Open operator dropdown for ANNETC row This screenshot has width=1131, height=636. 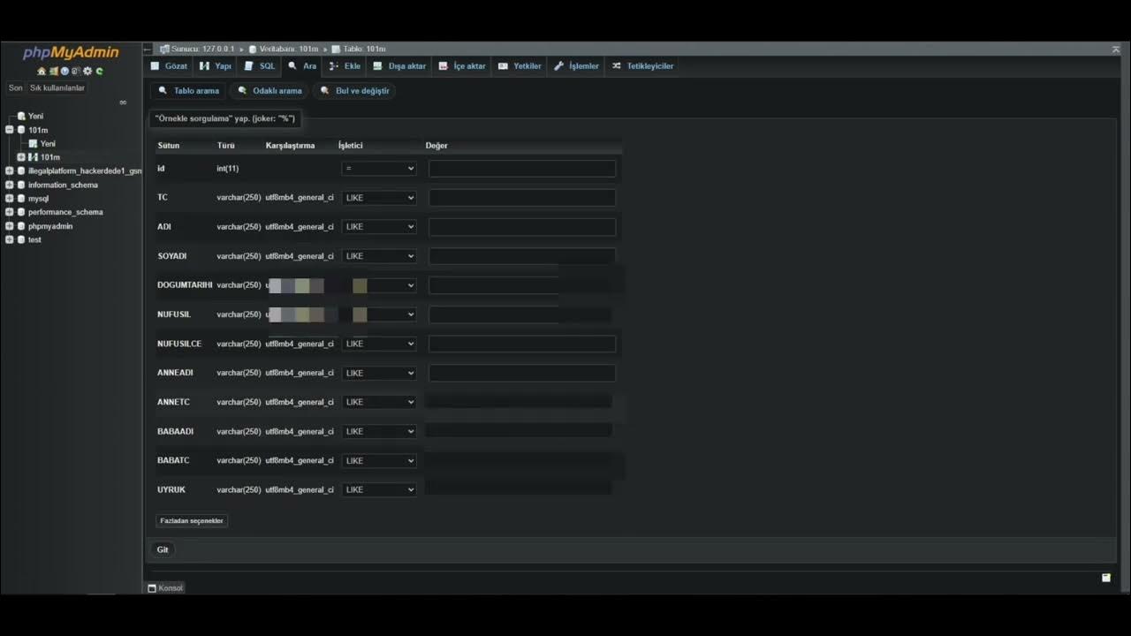[x=378, y=402]
